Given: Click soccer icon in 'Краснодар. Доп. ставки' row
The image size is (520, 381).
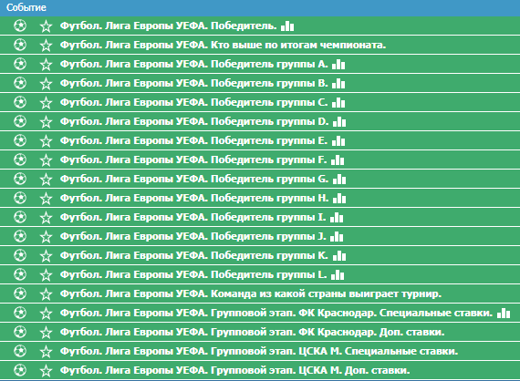Looking at the screenshot, I should pyautogui.click(x=20, y=332).
